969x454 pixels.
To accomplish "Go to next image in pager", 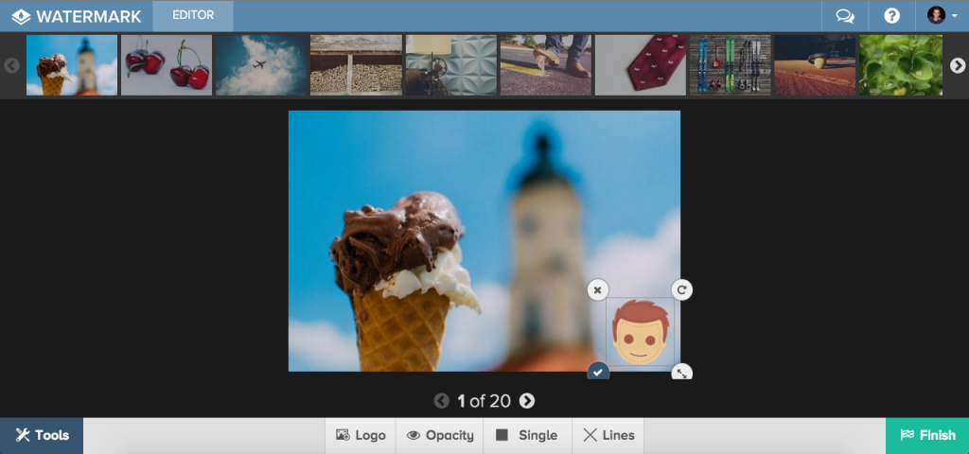I will pyautogui.click(x=526, y=401).
